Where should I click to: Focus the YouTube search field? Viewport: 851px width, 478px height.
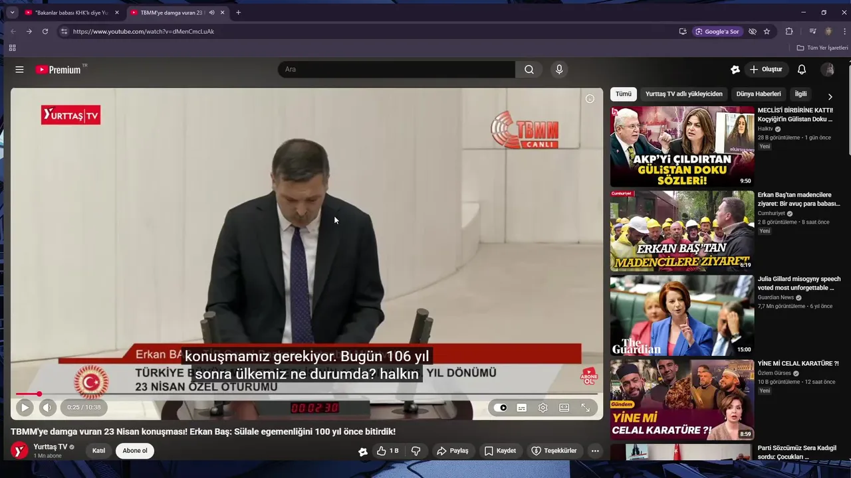click(397, 70)
